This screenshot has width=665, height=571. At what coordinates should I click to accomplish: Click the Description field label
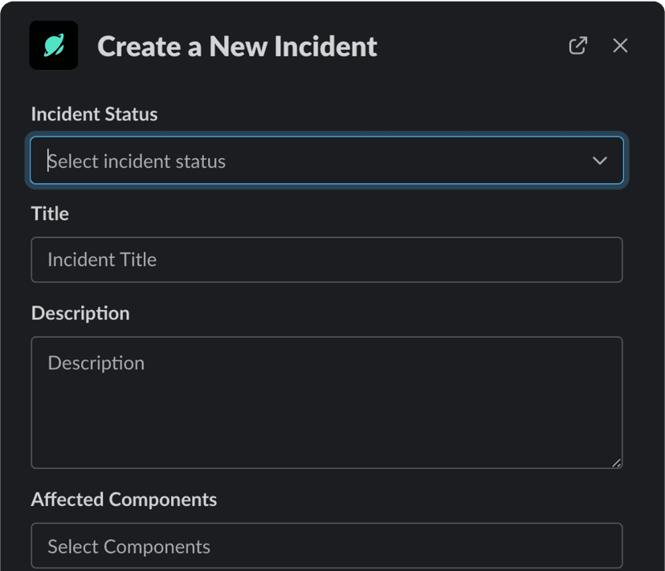click(x=80, y=313)
